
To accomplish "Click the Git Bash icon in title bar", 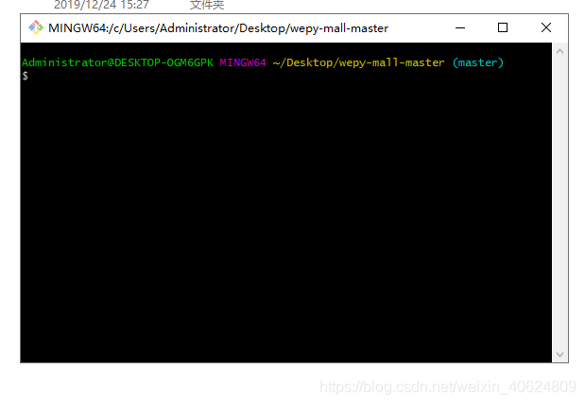I will point(36,27).
